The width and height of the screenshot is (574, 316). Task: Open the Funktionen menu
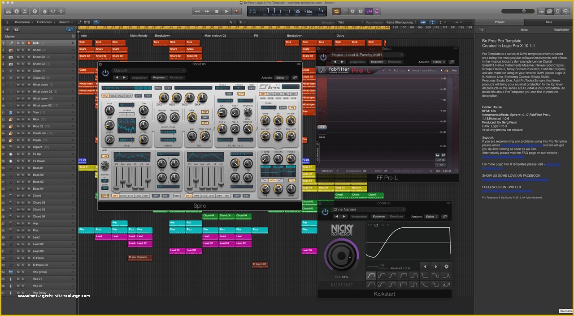46,22
